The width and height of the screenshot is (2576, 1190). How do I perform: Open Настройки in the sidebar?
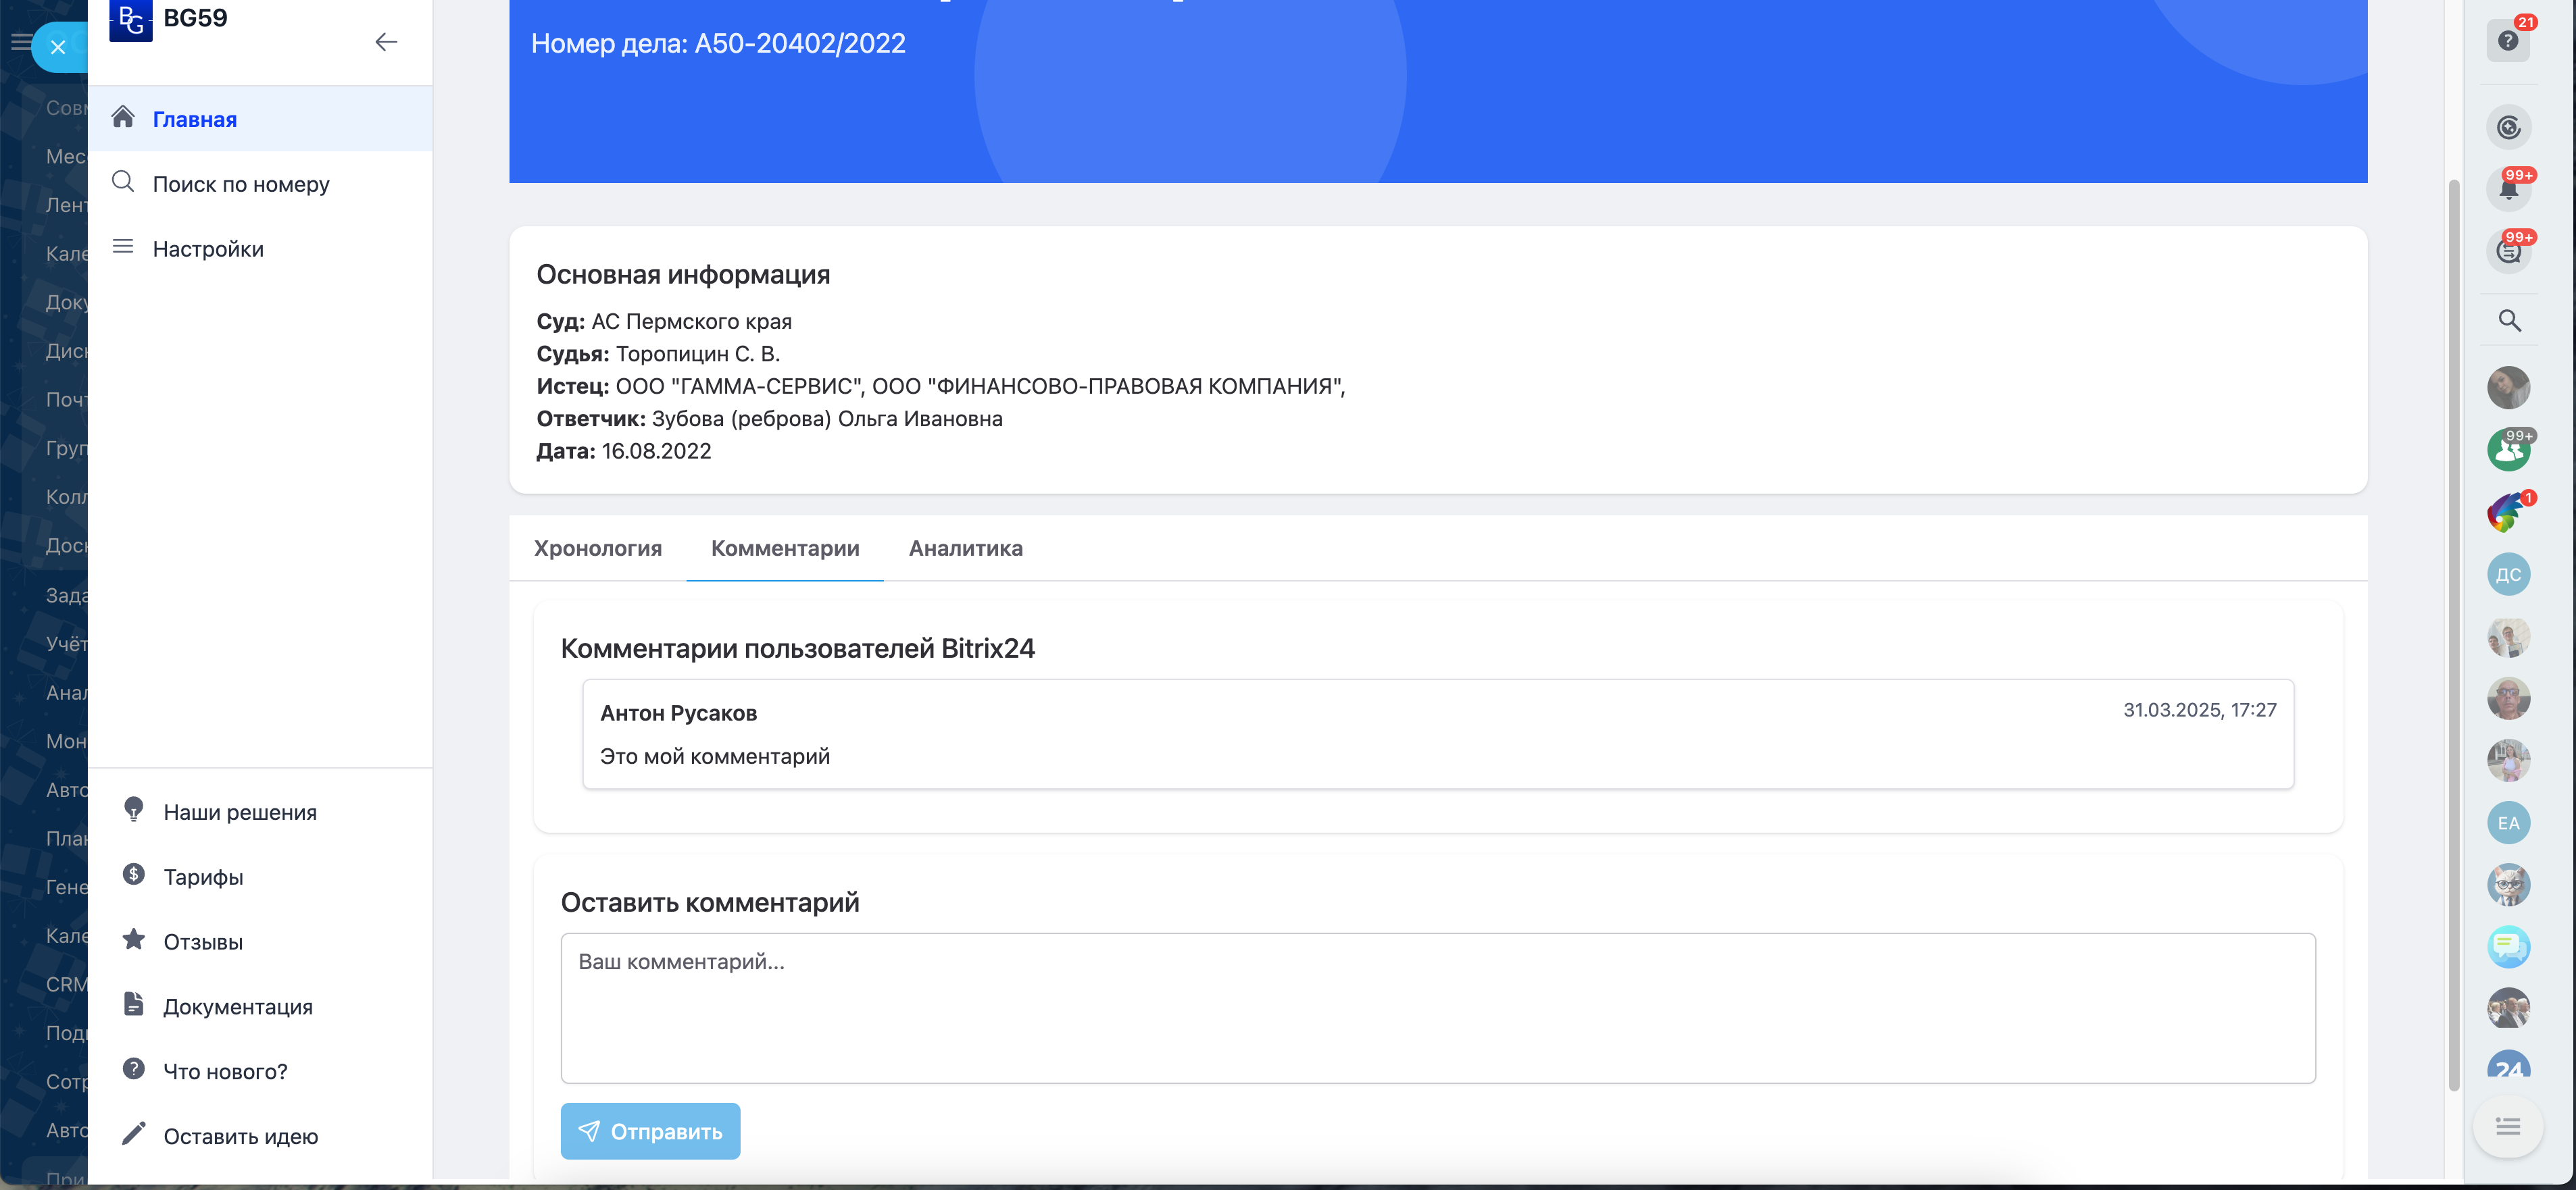coord(208,250)
